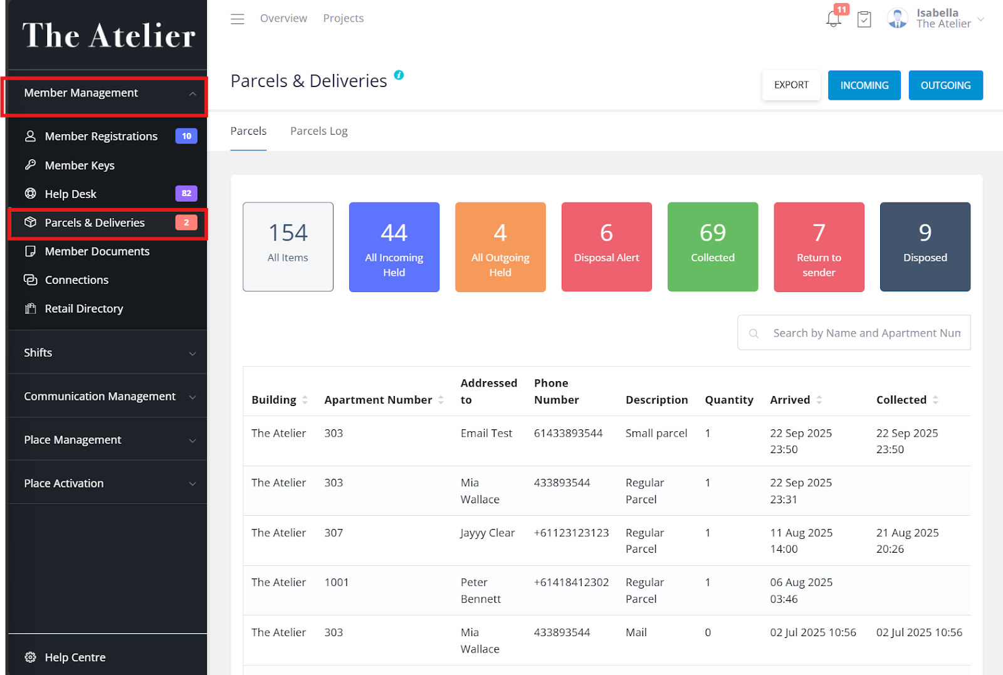Click the Help Desk lifebuoy icon

30,194
